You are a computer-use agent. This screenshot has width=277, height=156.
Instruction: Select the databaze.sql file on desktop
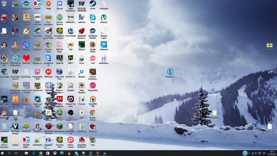(x=270, y=128)
